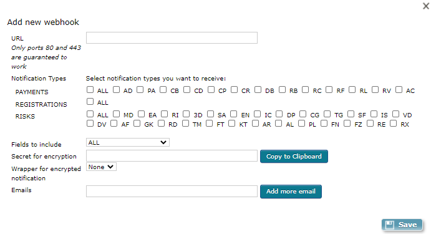Expand the Wrapper for encrypted notification dropdown
The height and width of the screenshot is (234, 431).
coord(101,167)
